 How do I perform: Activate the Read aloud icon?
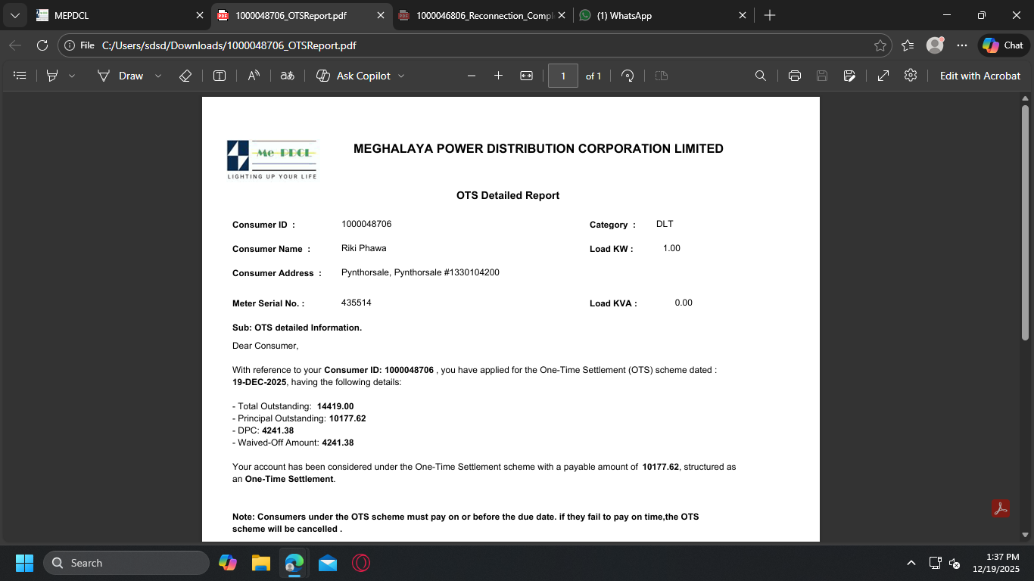pyautogui.click(x=254, y=76)
